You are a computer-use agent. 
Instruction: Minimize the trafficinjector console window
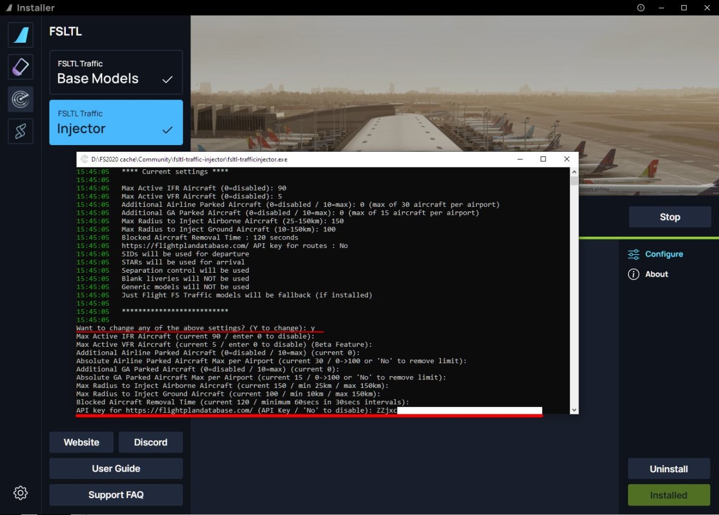point(520,159)
